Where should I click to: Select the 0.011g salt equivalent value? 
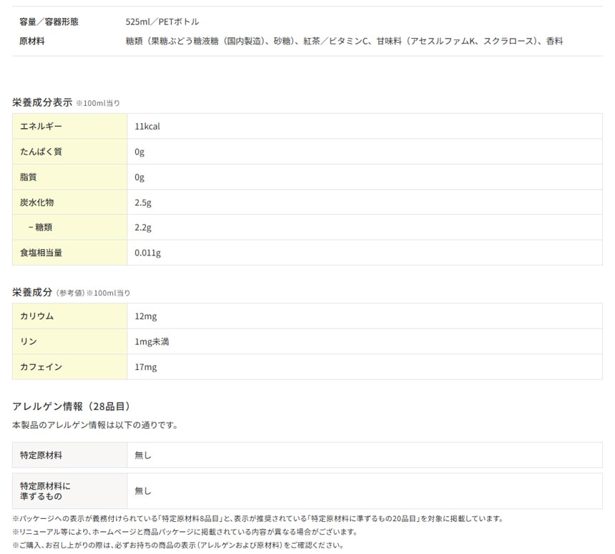pyautogui.click(x=147, y=253)
